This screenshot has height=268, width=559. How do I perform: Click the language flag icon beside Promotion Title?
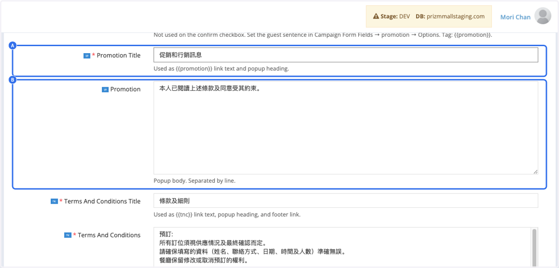(87, 55)
